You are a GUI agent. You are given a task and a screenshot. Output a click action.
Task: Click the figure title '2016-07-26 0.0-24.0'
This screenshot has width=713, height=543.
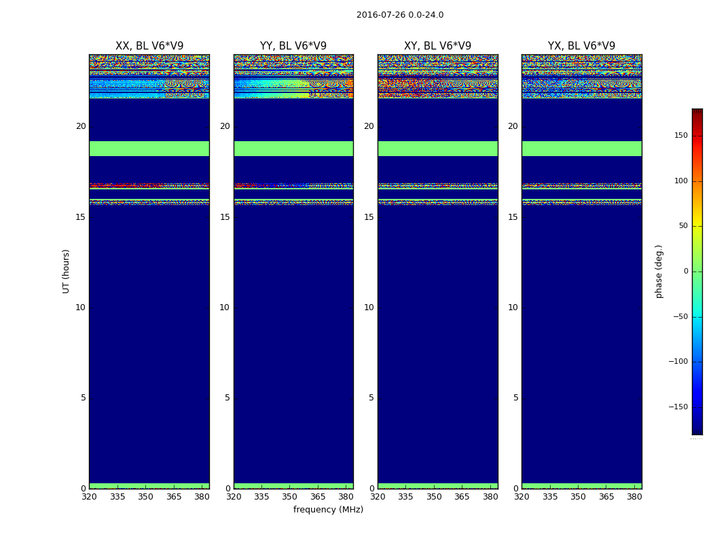399,15
